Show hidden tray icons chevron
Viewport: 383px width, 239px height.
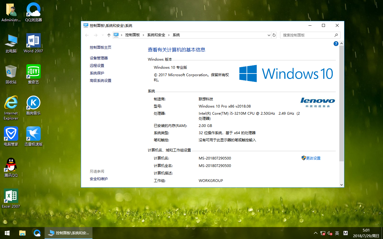316,233
